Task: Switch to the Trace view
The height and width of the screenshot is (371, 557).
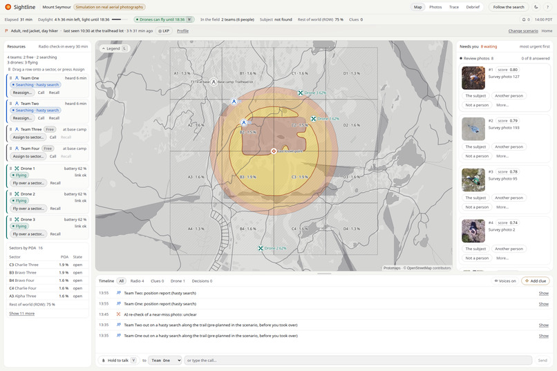Action: [x=453, y=7]
